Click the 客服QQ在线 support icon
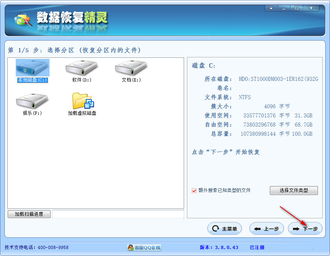 pos(145,247)
